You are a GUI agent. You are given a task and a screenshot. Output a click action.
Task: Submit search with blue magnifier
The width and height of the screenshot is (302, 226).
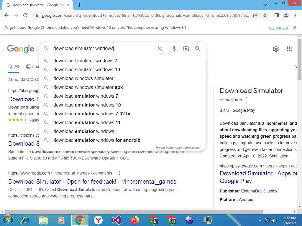click(x=198, y=49)
